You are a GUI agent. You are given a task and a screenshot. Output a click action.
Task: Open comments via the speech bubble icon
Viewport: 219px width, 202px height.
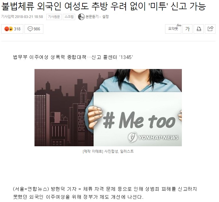click(x=30, y=29)
